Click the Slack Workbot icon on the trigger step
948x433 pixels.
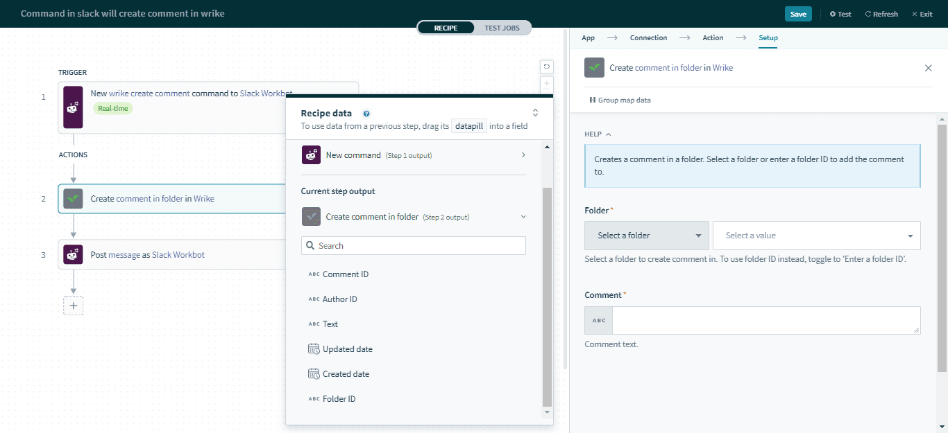point(72,107)
